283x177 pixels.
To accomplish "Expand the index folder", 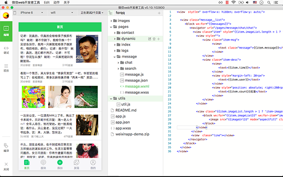I will pos(115,45).
